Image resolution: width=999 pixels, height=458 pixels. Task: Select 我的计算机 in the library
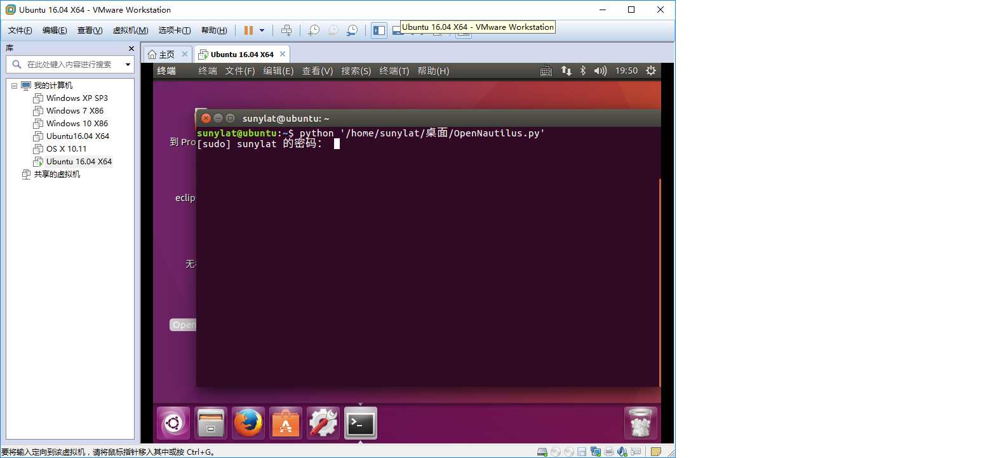tap(53, 85)
